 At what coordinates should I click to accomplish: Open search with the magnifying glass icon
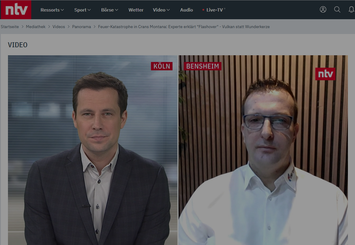[x=337, y=9]
